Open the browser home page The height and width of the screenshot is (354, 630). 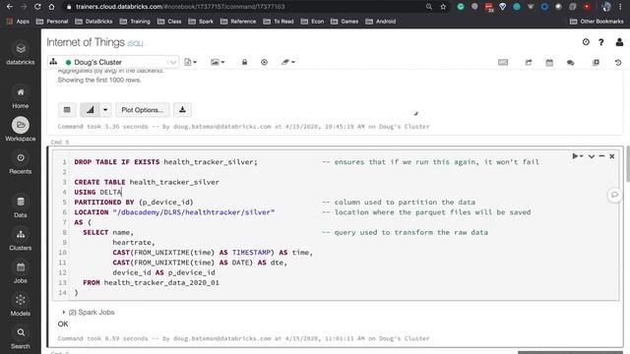51,7
